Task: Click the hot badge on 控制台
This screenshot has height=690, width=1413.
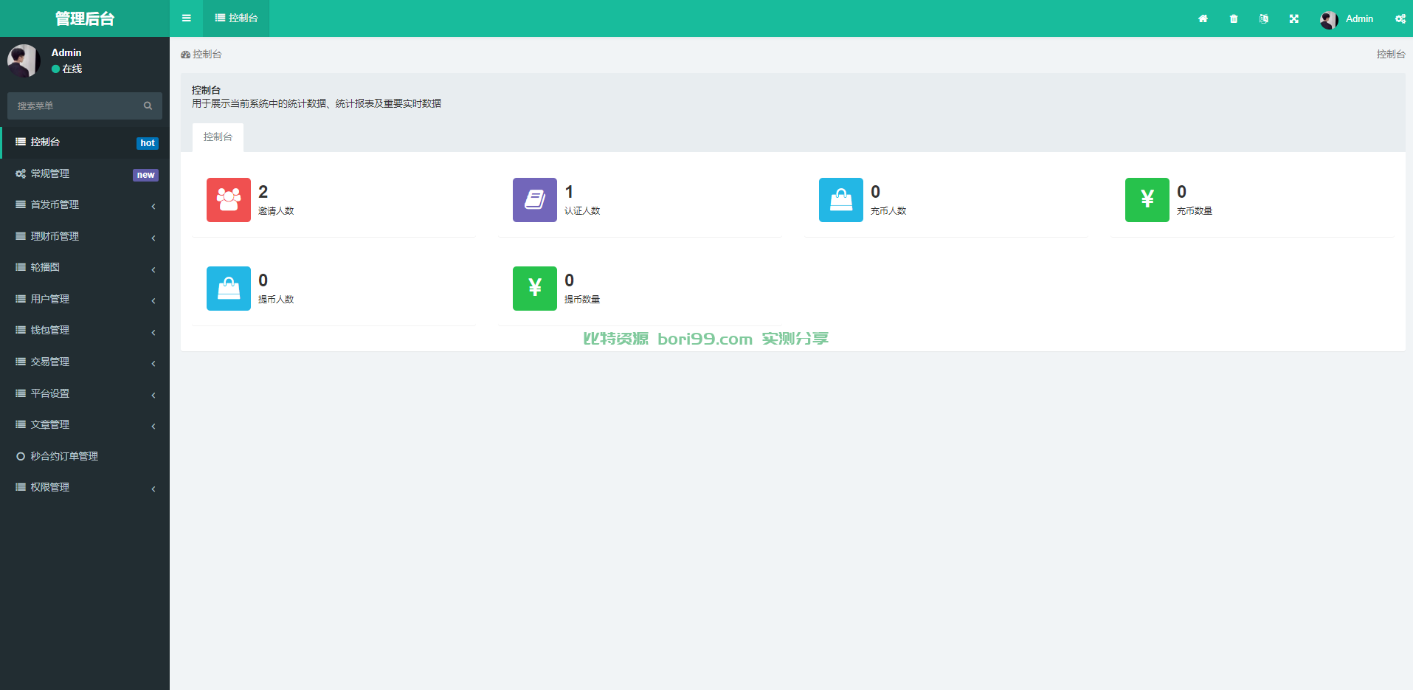Action: pyautogui.click(x=148, y=143)
